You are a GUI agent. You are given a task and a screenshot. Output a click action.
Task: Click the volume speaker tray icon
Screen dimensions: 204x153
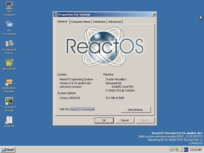[x=172, y=150]
